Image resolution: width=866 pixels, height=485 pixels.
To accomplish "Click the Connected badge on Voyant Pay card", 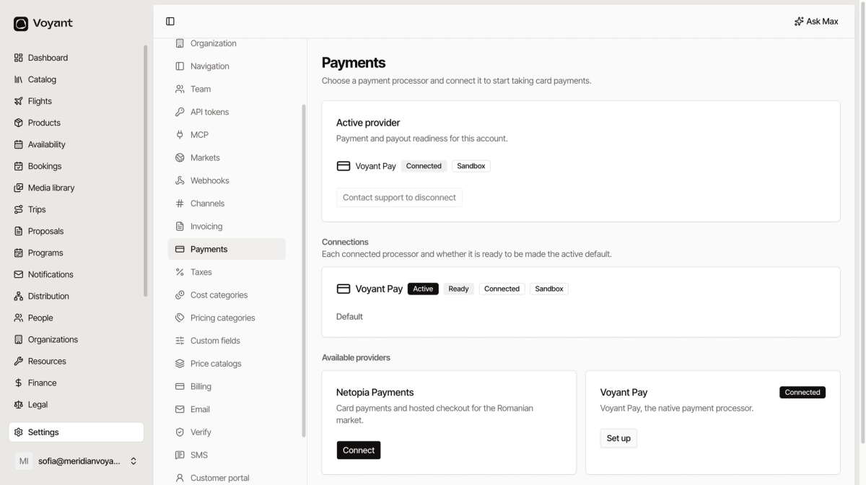I will pos(802,393).
